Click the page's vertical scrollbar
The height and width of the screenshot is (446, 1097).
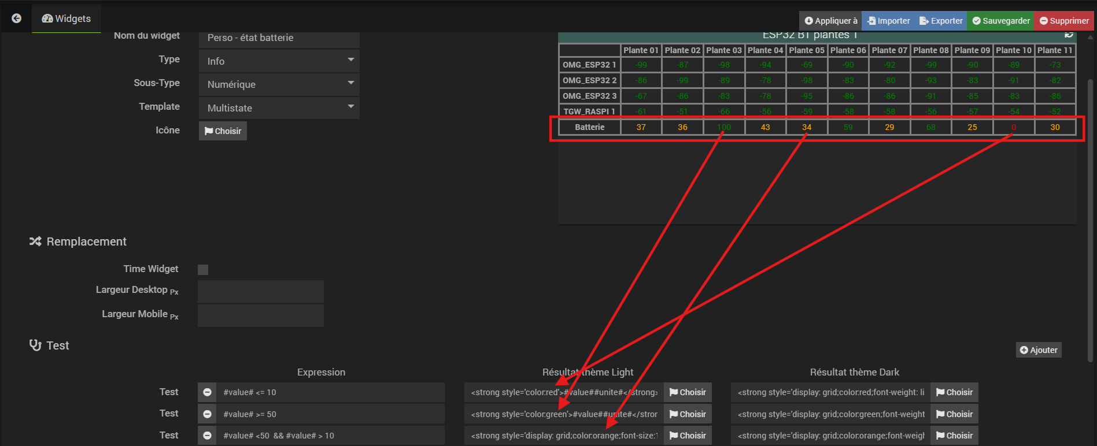click(1091, 220)
